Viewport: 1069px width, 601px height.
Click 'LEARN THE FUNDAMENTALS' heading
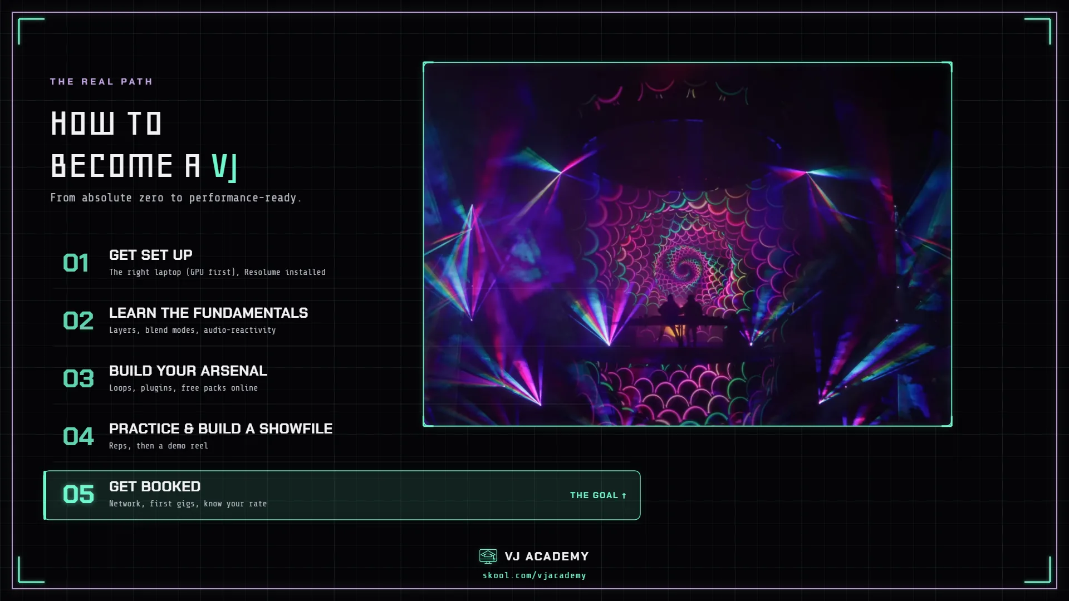[x=208, y=313]
